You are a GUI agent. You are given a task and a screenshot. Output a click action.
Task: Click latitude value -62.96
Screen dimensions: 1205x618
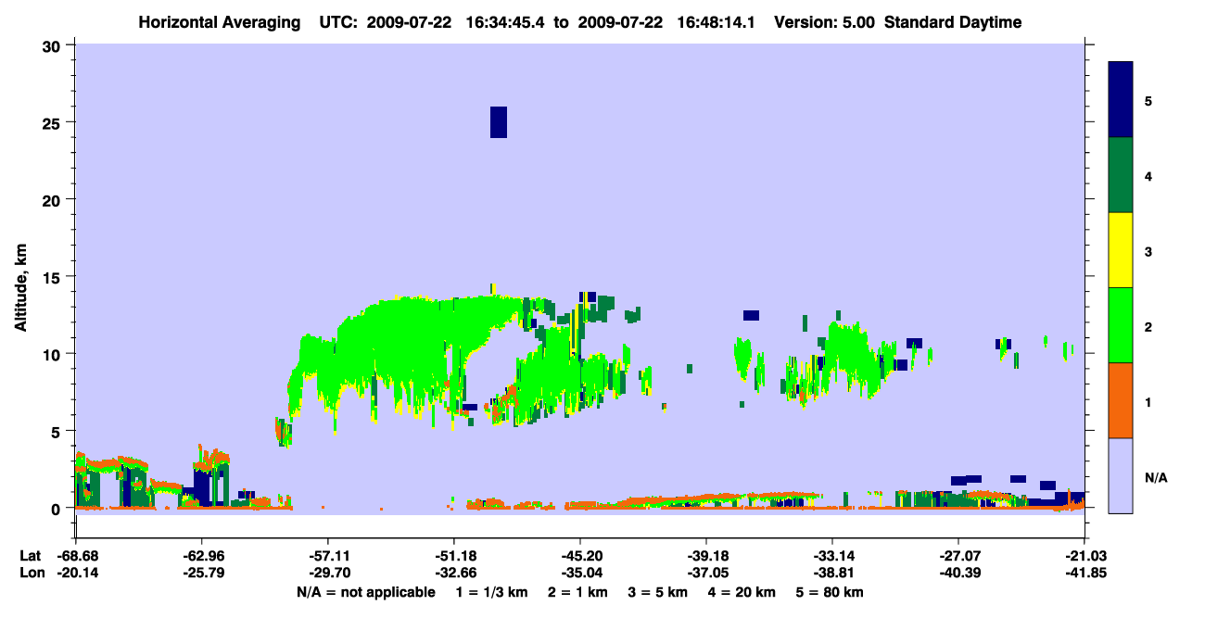click(x=201, y=556)
